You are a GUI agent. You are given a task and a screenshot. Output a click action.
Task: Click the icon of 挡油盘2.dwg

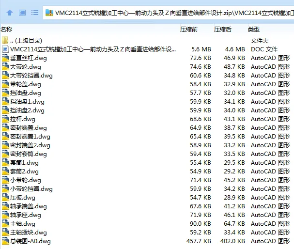[5, 110]
